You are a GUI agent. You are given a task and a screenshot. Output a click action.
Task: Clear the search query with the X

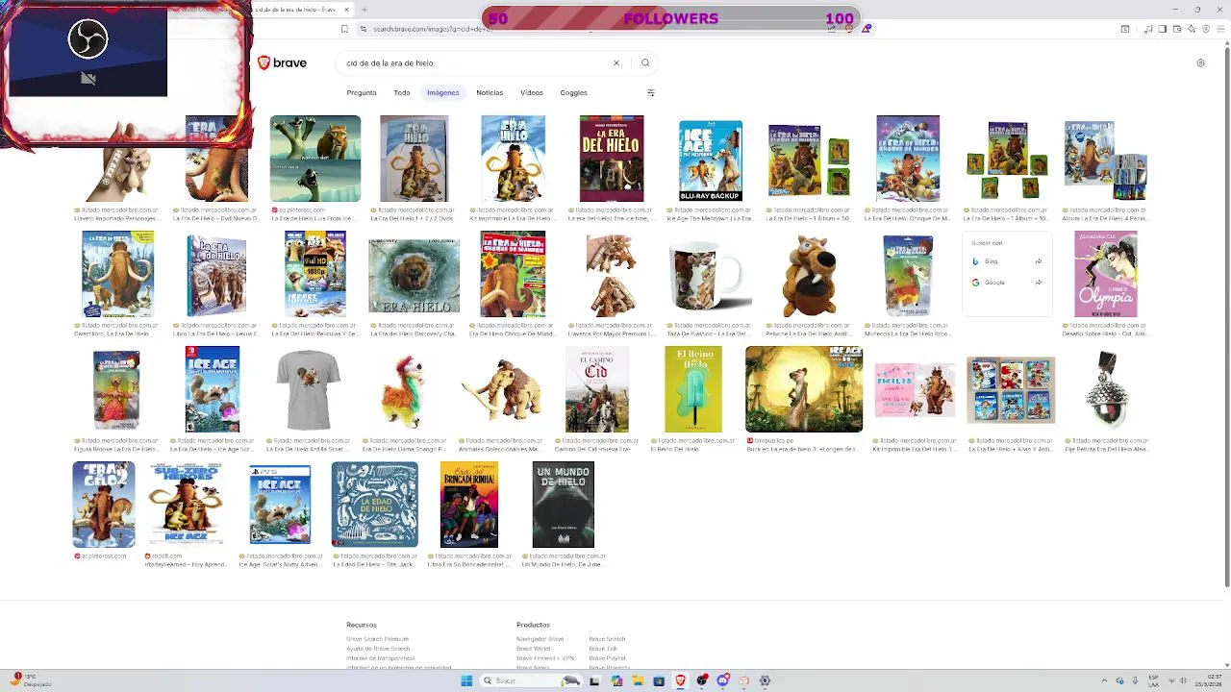pos(616,63)
